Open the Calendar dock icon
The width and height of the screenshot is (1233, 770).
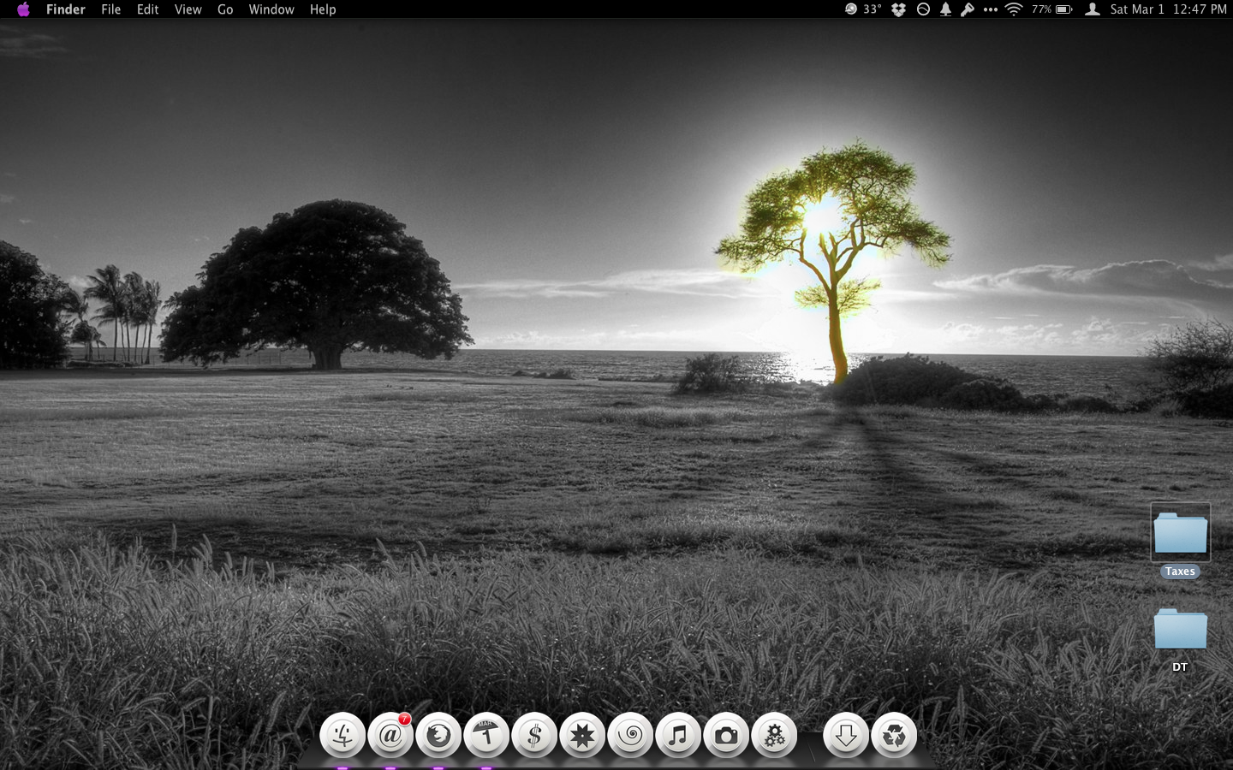click(486, 735)
